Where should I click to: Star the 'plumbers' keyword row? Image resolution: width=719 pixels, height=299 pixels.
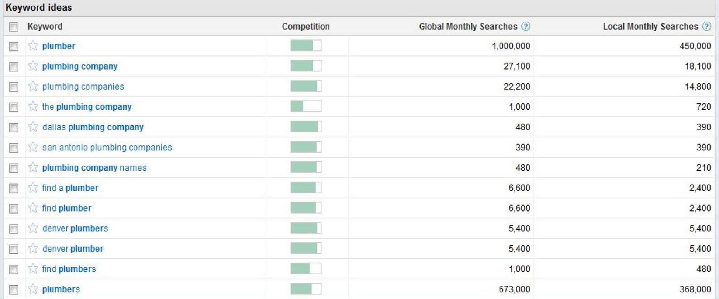(x=33, y=289)
